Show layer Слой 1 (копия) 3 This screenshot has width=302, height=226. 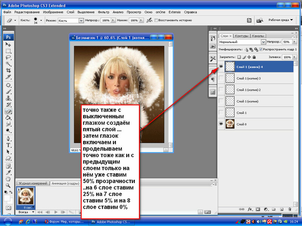coord(221,78)
